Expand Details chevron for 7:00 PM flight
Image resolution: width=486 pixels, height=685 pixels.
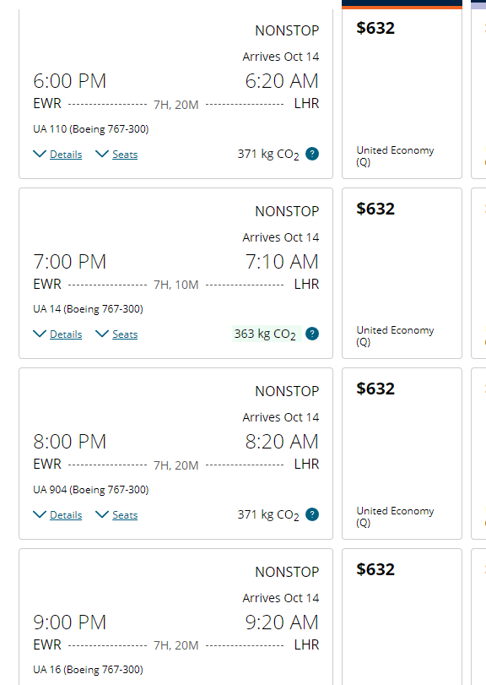(40, 334)
